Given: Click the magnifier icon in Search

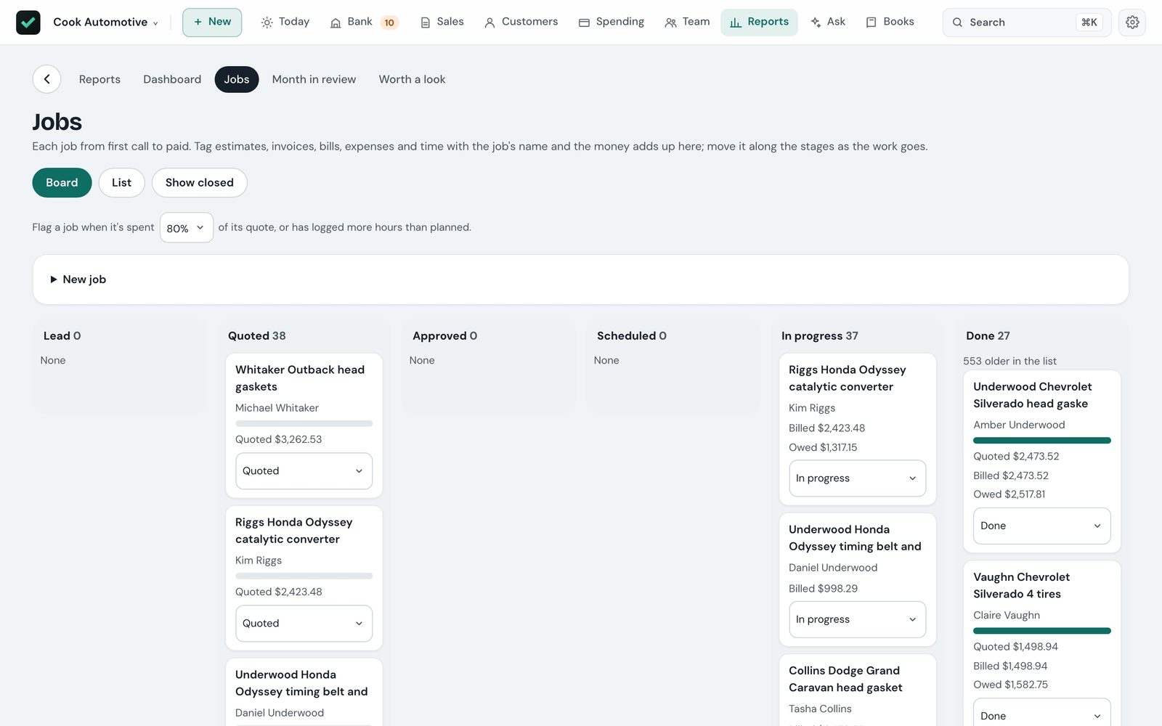Looking at the screenshot, I should click(x=957, y=23).
